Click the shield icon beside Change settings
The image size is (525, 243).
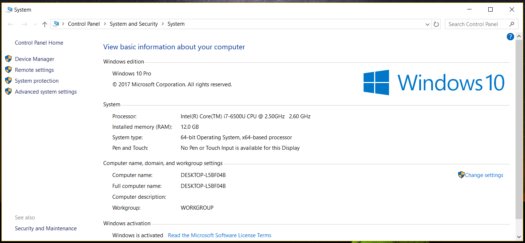pos(461,175)
